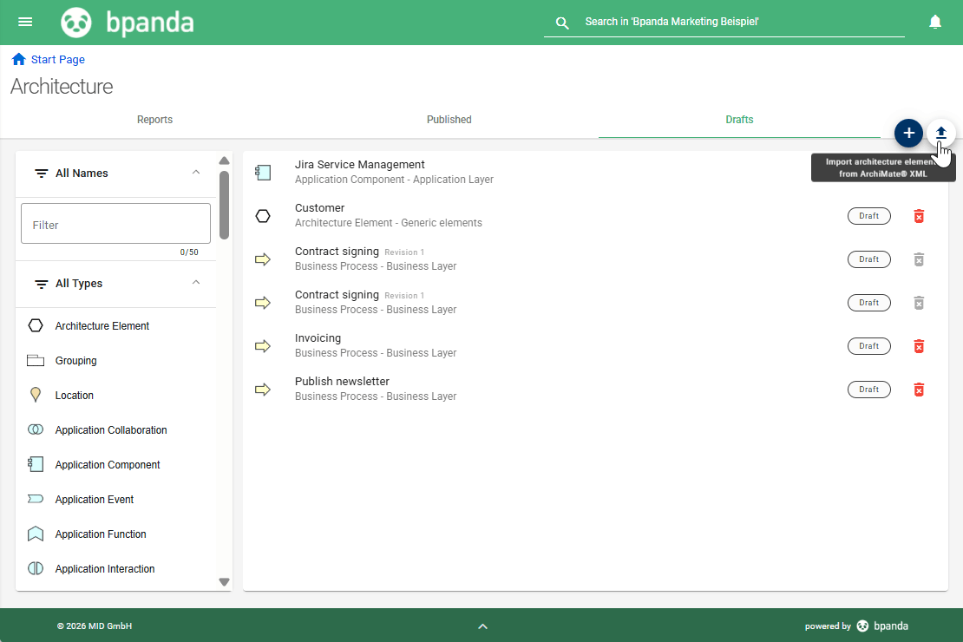Click the search magnifier icon

point(562,23)
